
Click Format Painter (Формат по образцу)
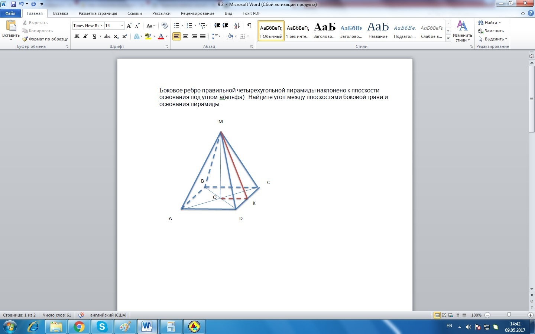(x=45, y=39)
